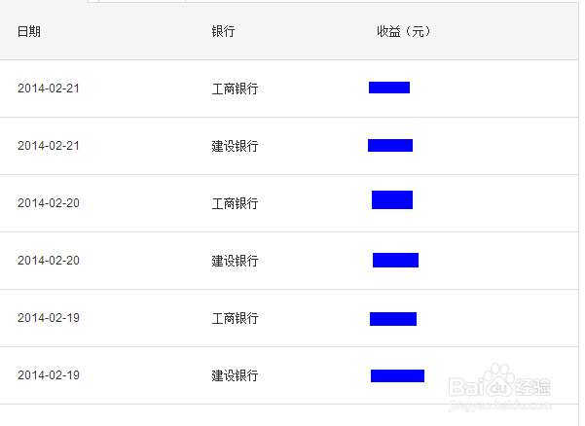585x426 pixels.
Task: Click 工商银行 in the first 2014-02-21 row
Action: click(235, 89)
